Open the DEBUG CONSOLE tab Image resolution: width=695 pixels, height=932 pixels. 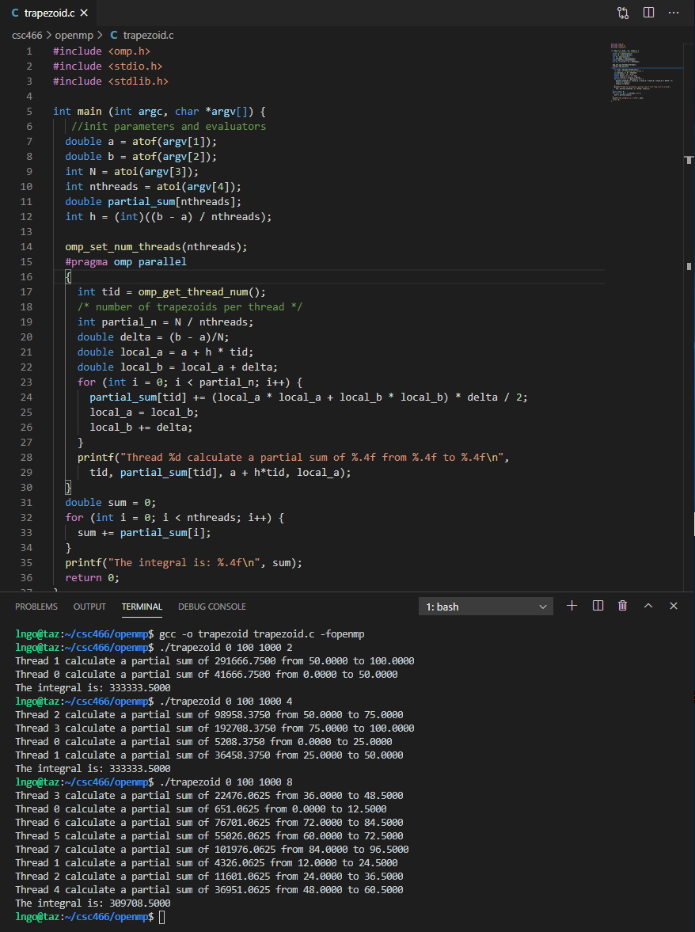click(211, 607)
